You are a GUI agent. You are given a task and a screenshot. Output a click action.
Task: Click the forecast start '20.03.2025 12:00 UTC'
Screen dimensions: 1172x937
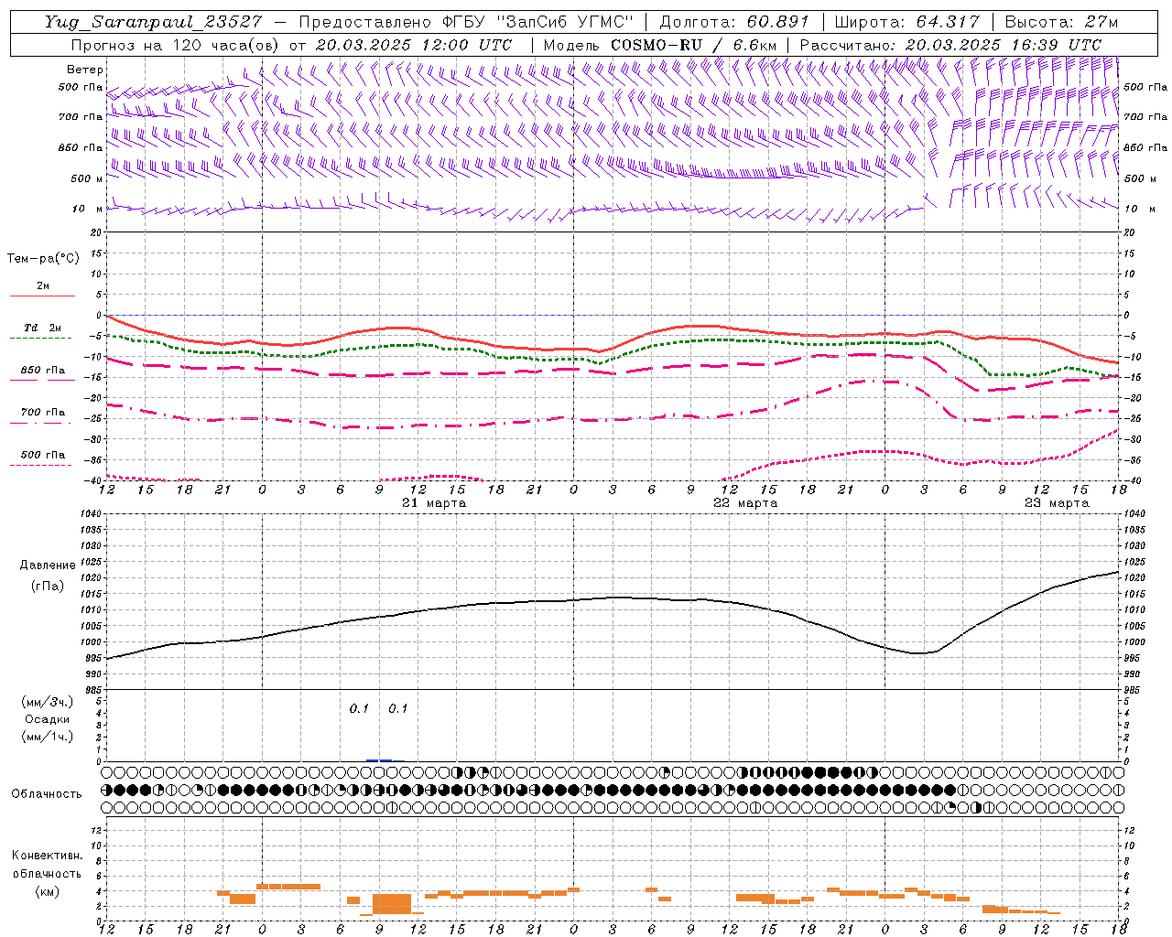[x=414, y=45]
